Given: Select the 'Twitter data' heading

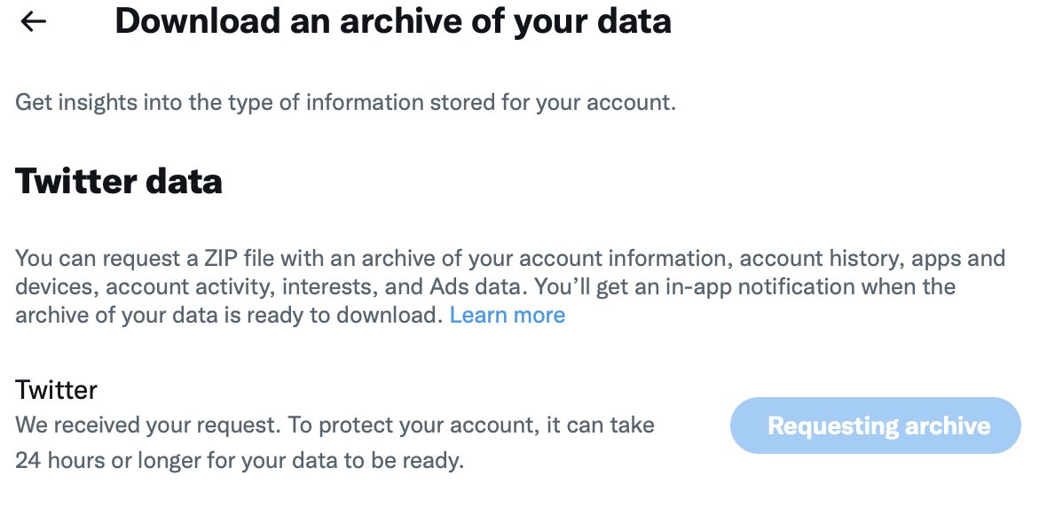Looking at the screenshot, I should 119,182.
